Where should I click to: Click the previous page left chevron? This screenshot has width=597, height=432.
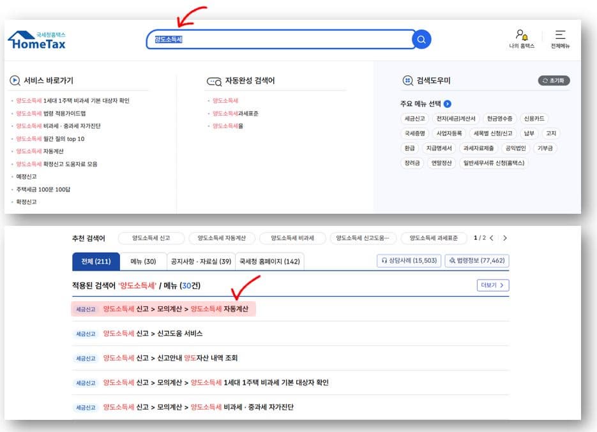coord(492,238)
